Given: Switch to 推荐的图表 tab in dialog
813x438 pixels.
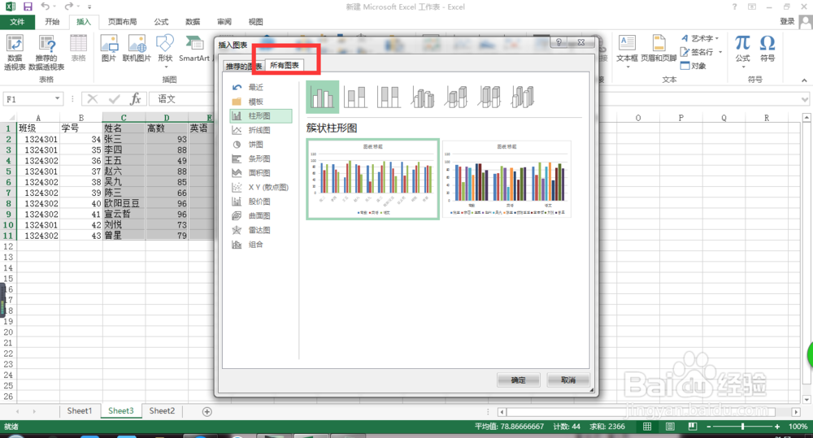Looking at the screenshot, I should pos(243,67).
